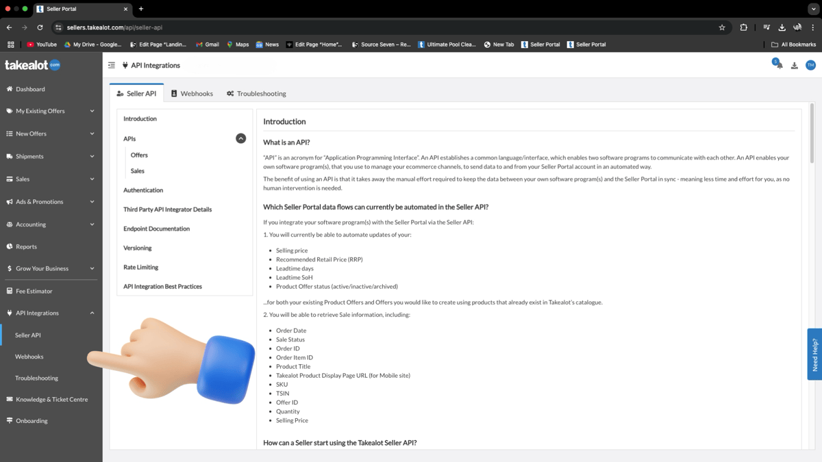Click the Onboarding signpost icon

[x=10, y=421]
